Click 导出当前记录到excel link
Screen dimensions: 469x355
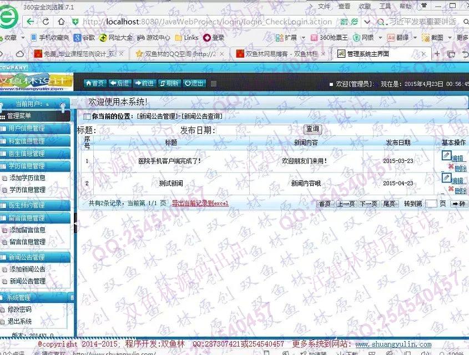(200, 204)
